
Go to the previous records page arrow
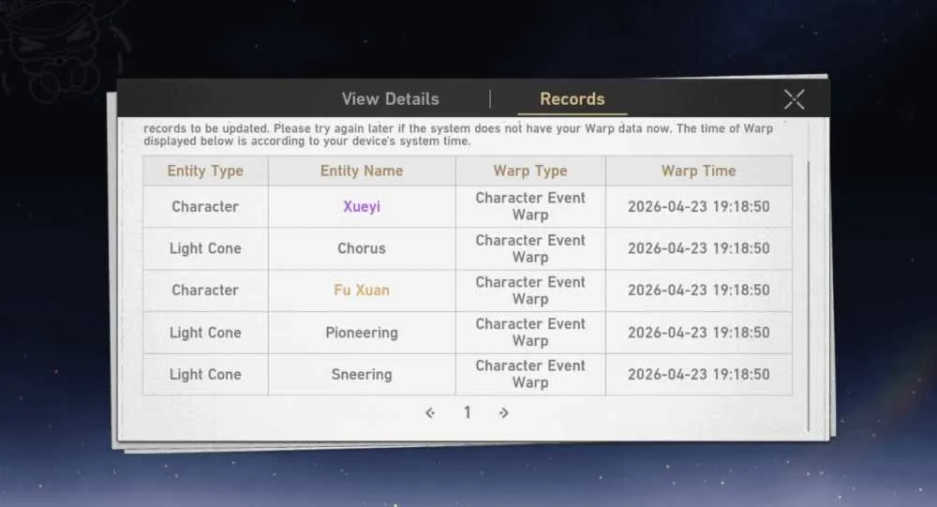[x=430, y=412]
